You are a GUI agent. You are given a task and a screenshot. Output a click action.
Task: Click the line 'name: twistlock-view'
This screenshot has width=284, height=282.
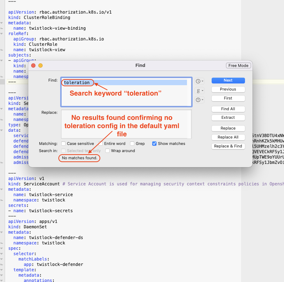click(39, 50)
